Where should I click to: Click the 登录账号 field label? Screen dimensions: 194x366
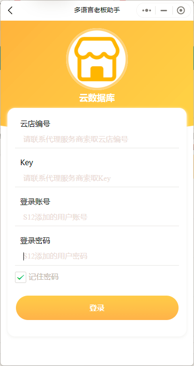pos(35,201)
